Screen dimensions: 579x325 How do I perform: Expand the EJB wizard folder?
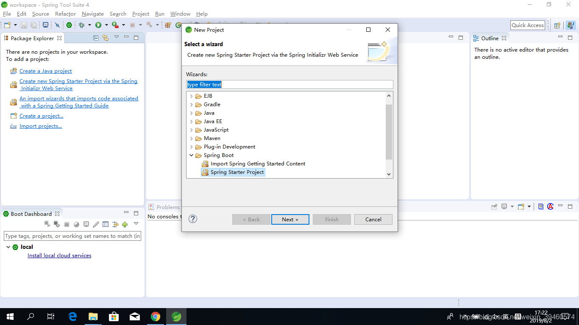pyautogui.click(x=192, y=96)
